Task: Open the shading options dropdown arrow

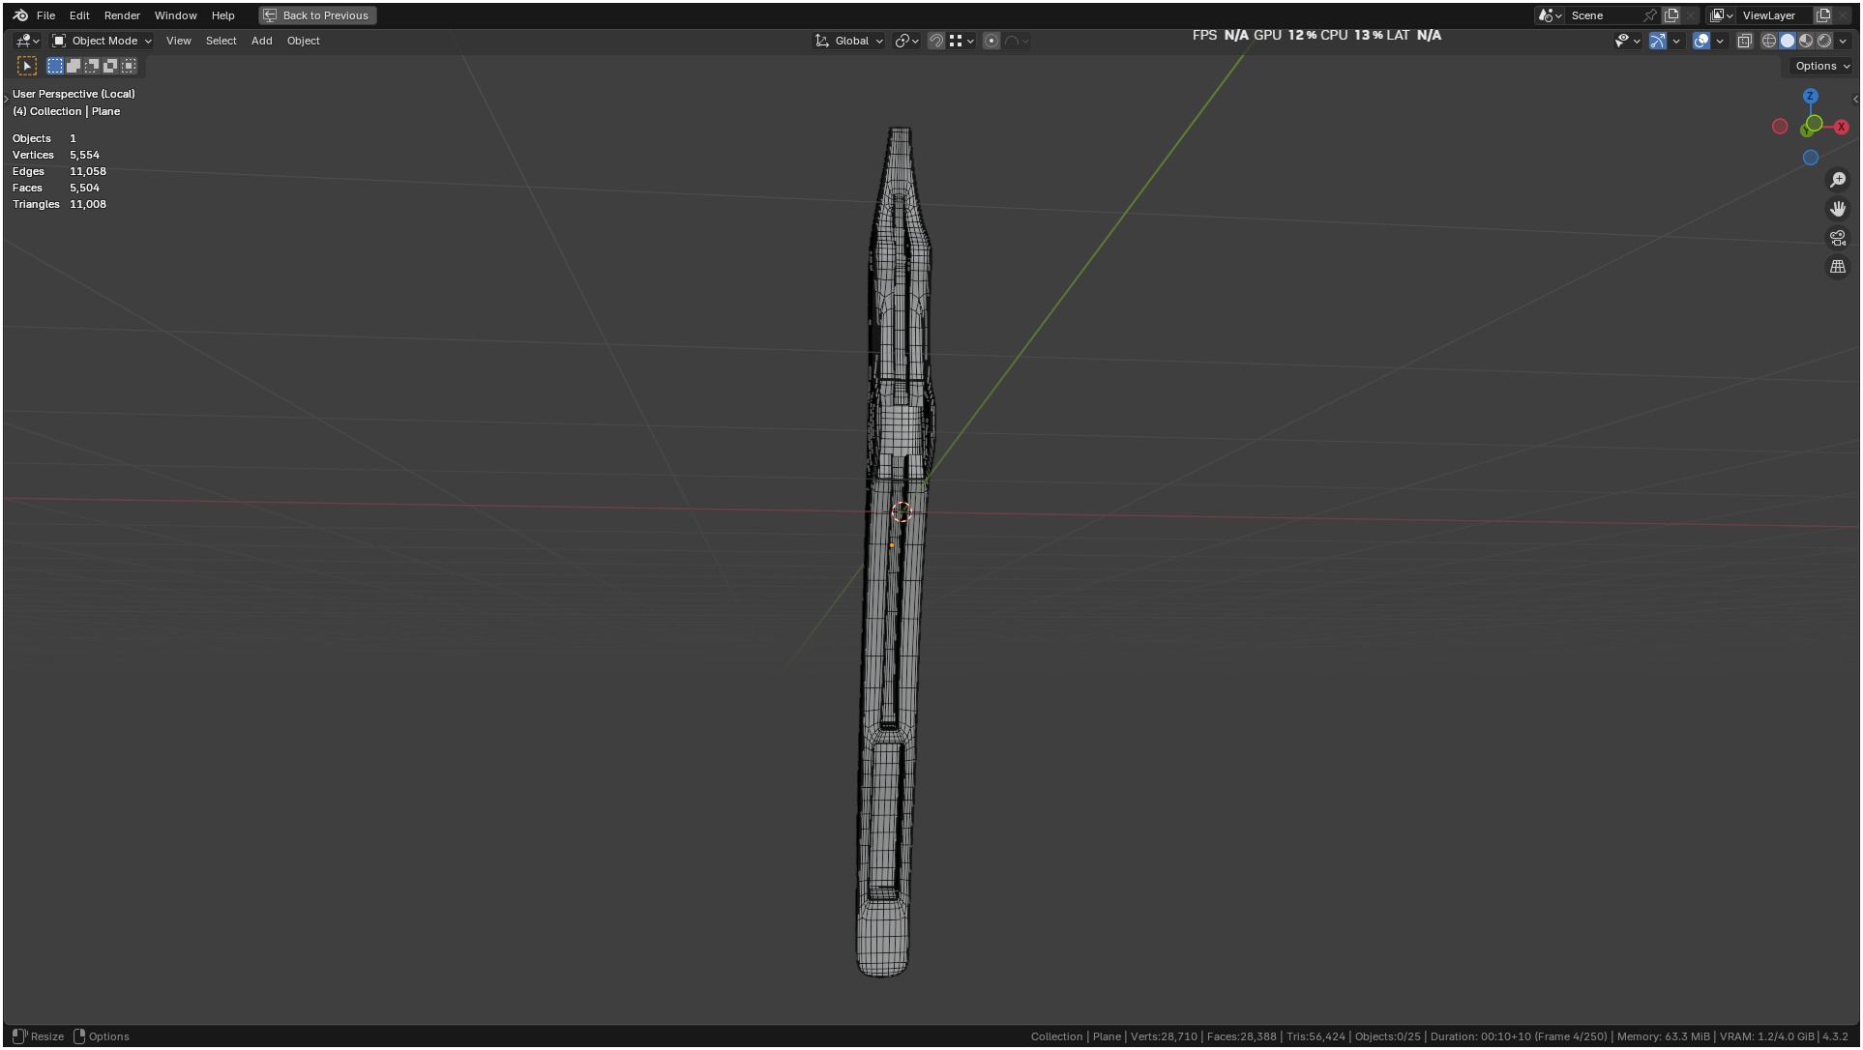Action: pyautogui.click(x=1843, y=41)
